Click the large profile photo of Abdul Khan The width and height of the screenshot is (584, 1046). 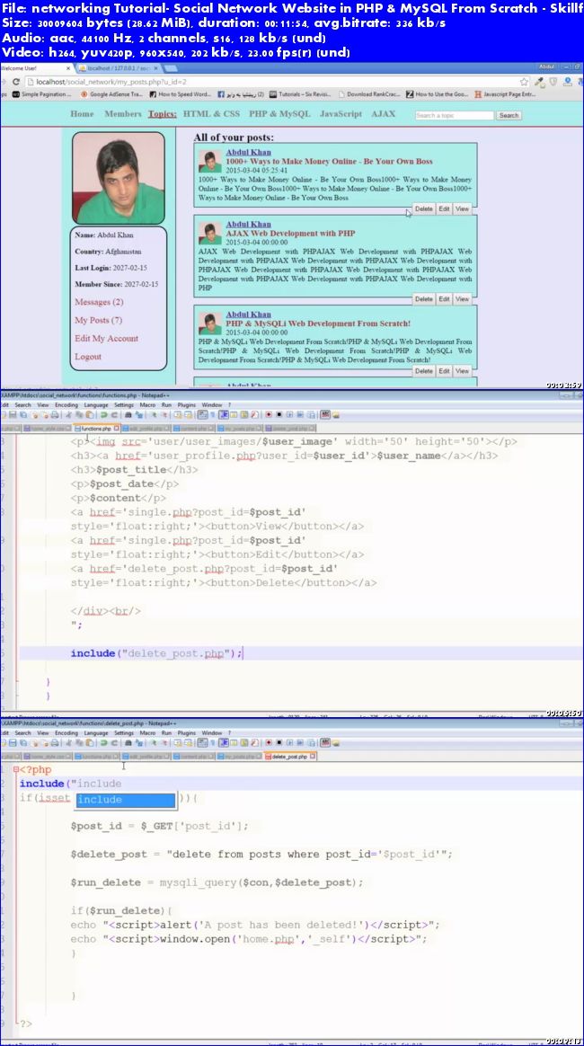118,177
